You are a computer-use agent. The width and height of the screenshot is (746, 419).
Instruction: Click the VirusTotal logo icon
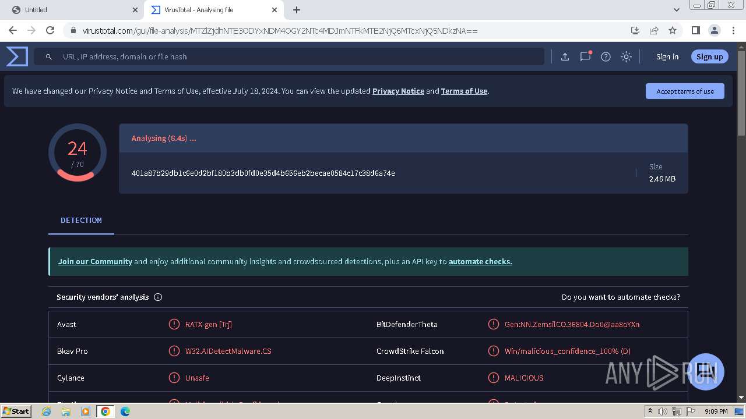[x=17, y=56]
